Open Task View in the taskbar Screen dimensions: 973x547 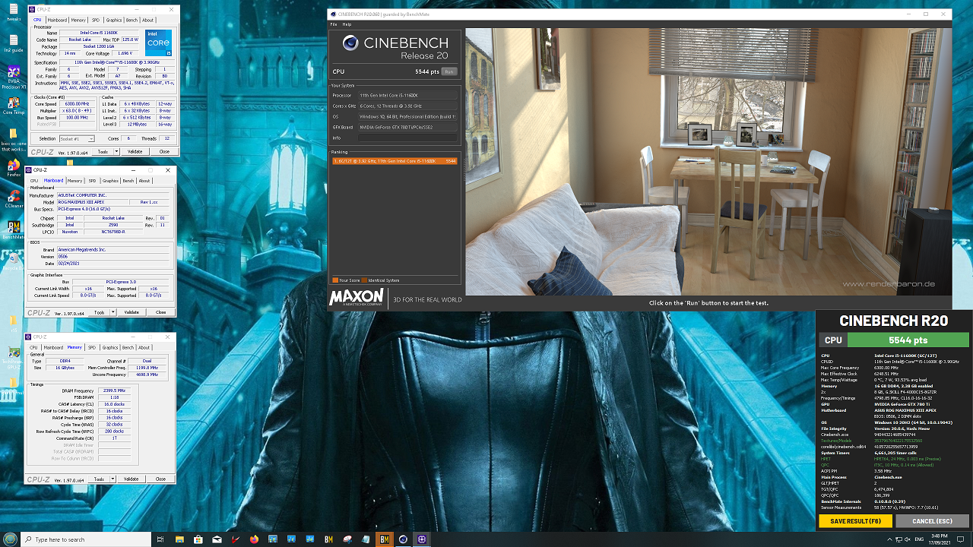160,539
